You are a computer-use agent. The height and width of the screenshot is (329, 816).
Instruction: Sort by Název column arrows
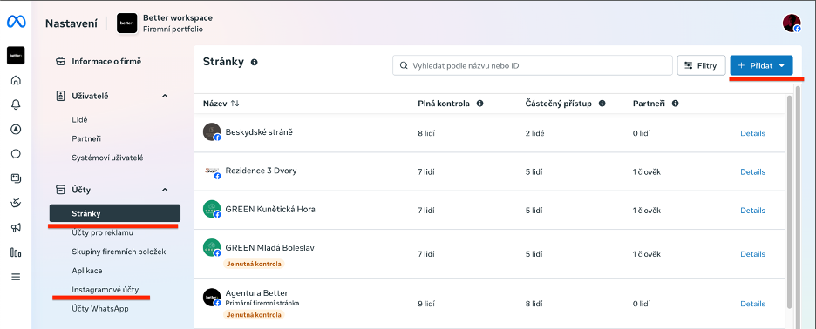[x=235, y=104]
